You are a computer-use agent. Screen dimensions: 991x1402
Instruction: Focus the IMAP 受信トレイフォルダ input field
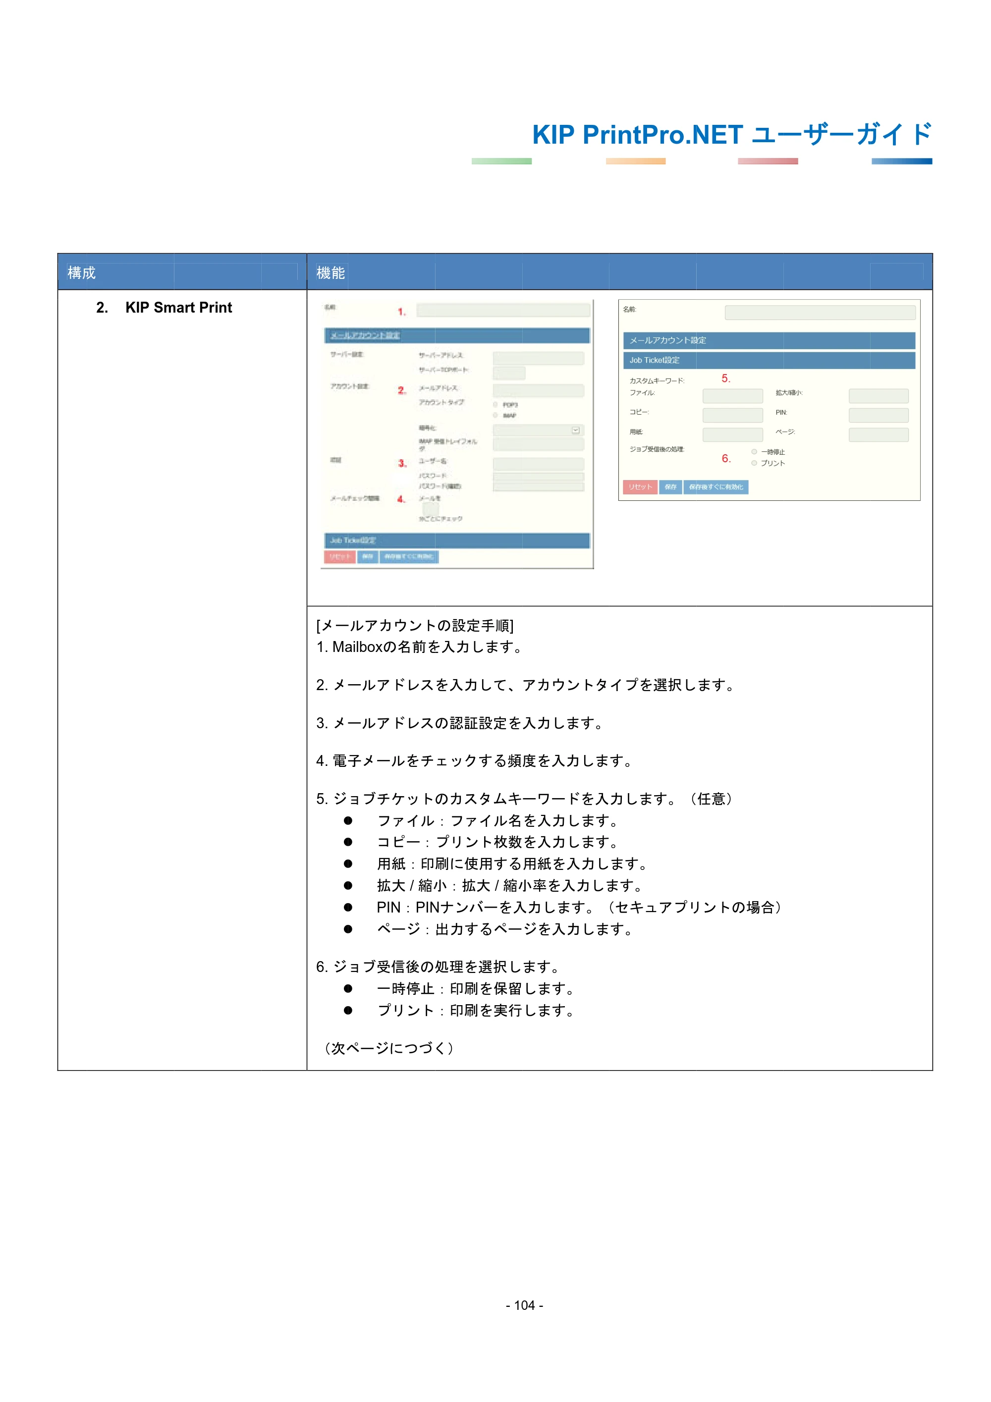539,444
